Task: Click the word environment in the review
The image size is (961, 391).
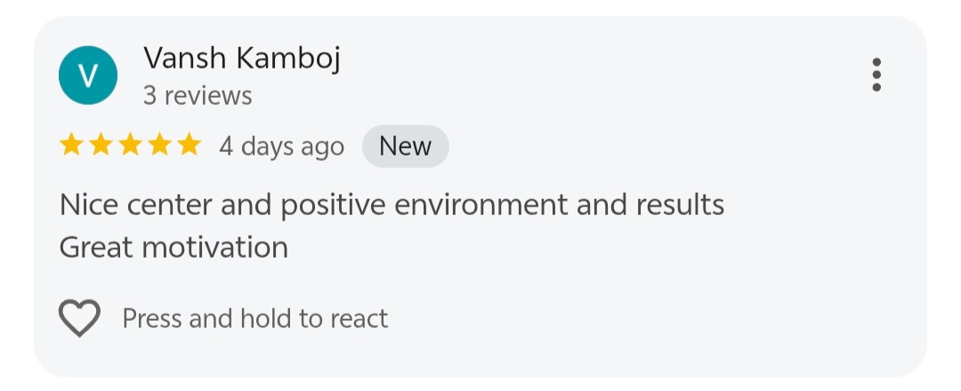Action: (x=480, y=205)
